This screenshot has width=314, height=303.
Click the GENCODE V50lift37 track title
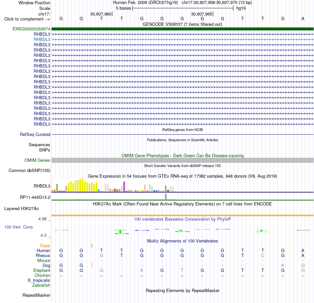182,24
